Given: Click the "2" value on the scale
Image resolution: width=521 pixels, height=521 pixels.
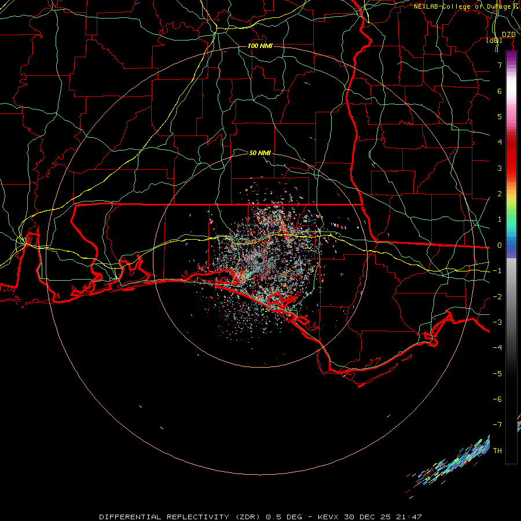Looking at the screenshot, I should 500,194.
